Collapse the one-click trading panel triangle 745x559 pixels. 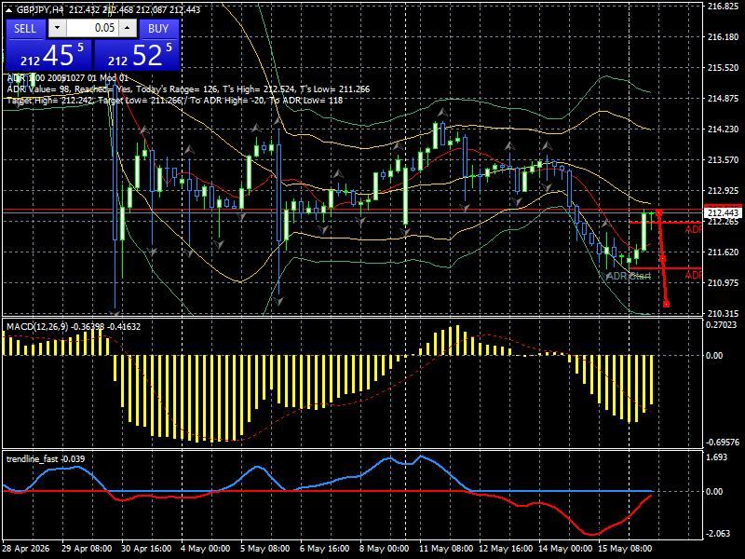pos(10,9)
